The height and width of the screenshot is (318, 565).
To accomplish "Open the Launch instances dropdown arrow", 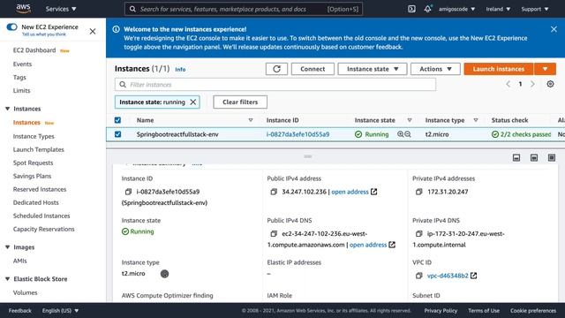I will tap(545, 69).
